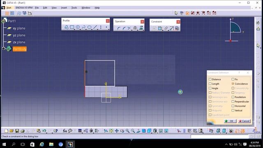Screen dimensions: 263x148
Task: Select the Line tool in Profile toolbar
Action: coord(95,27)
